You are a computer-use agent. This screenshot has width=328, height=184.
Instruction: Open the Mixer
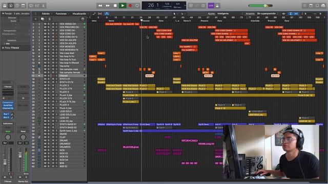tap(37, 6)
